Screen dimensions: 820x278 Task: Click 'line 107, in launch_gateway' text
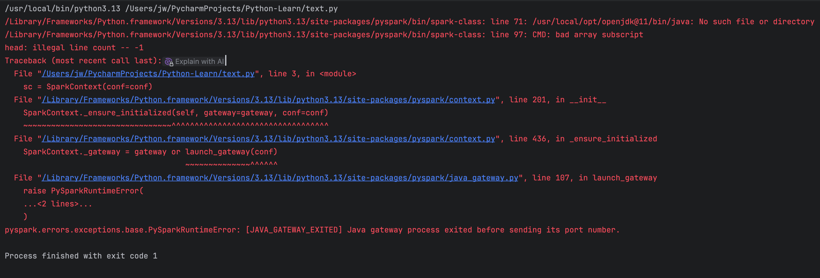tap(594, 178)
